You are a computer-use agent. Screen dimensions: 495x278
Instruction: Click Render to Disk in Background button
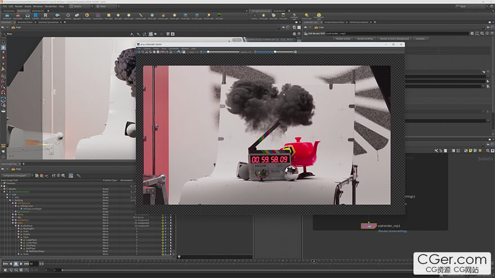point(394,39)
